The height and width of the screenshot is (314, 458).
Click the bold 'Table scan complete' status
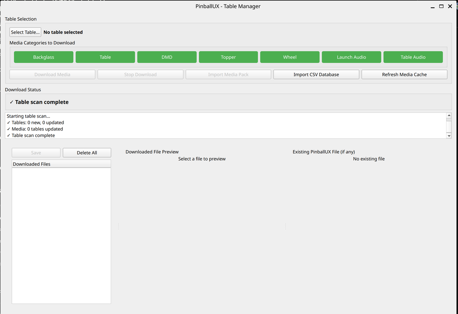(x=39, y=102)
